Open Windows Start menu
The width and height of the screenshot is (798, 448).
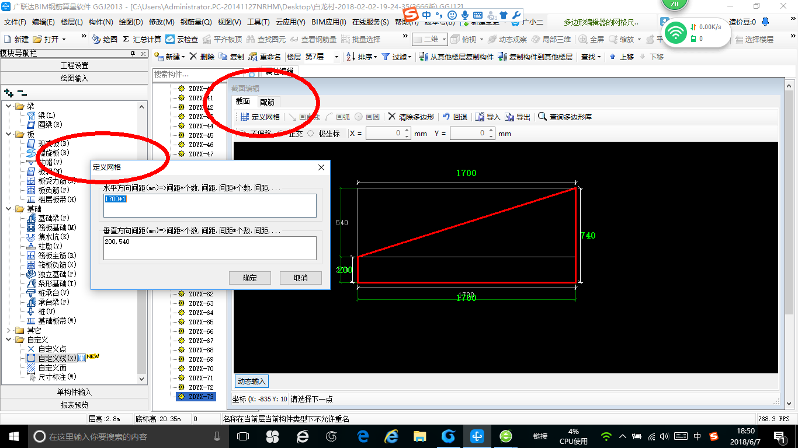pyautogui.click(x=13, y=436)
